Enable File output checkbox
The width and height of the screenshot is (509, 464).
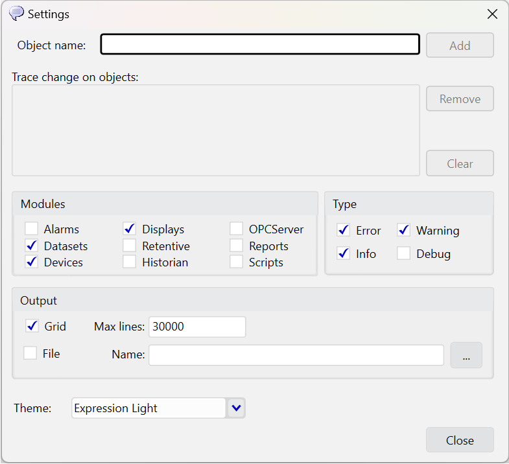pos(30,353)
